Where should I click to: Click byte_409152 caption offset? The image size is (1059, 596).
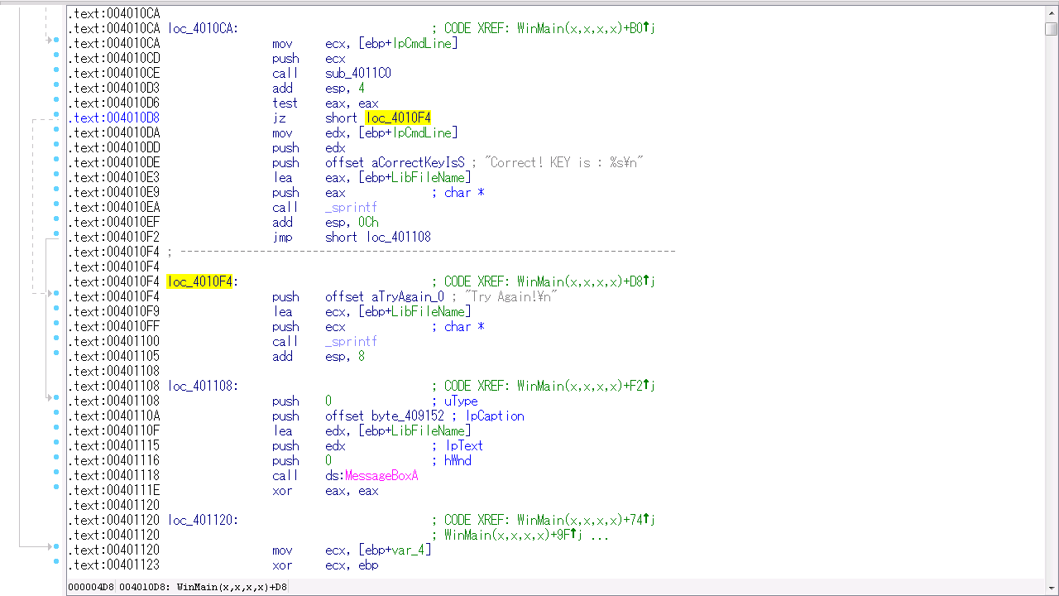coord(408,416)
